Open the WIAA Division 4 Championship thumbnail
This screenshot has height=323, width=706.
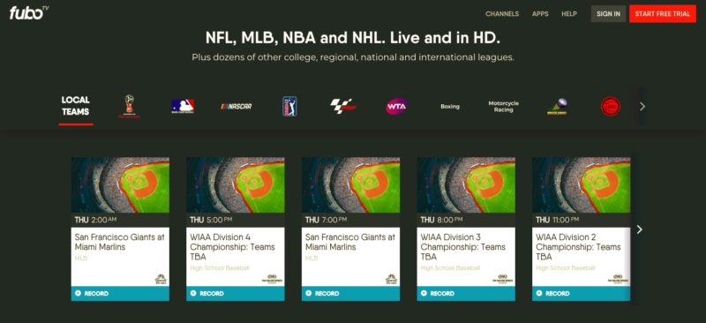[x=236, y=185]
